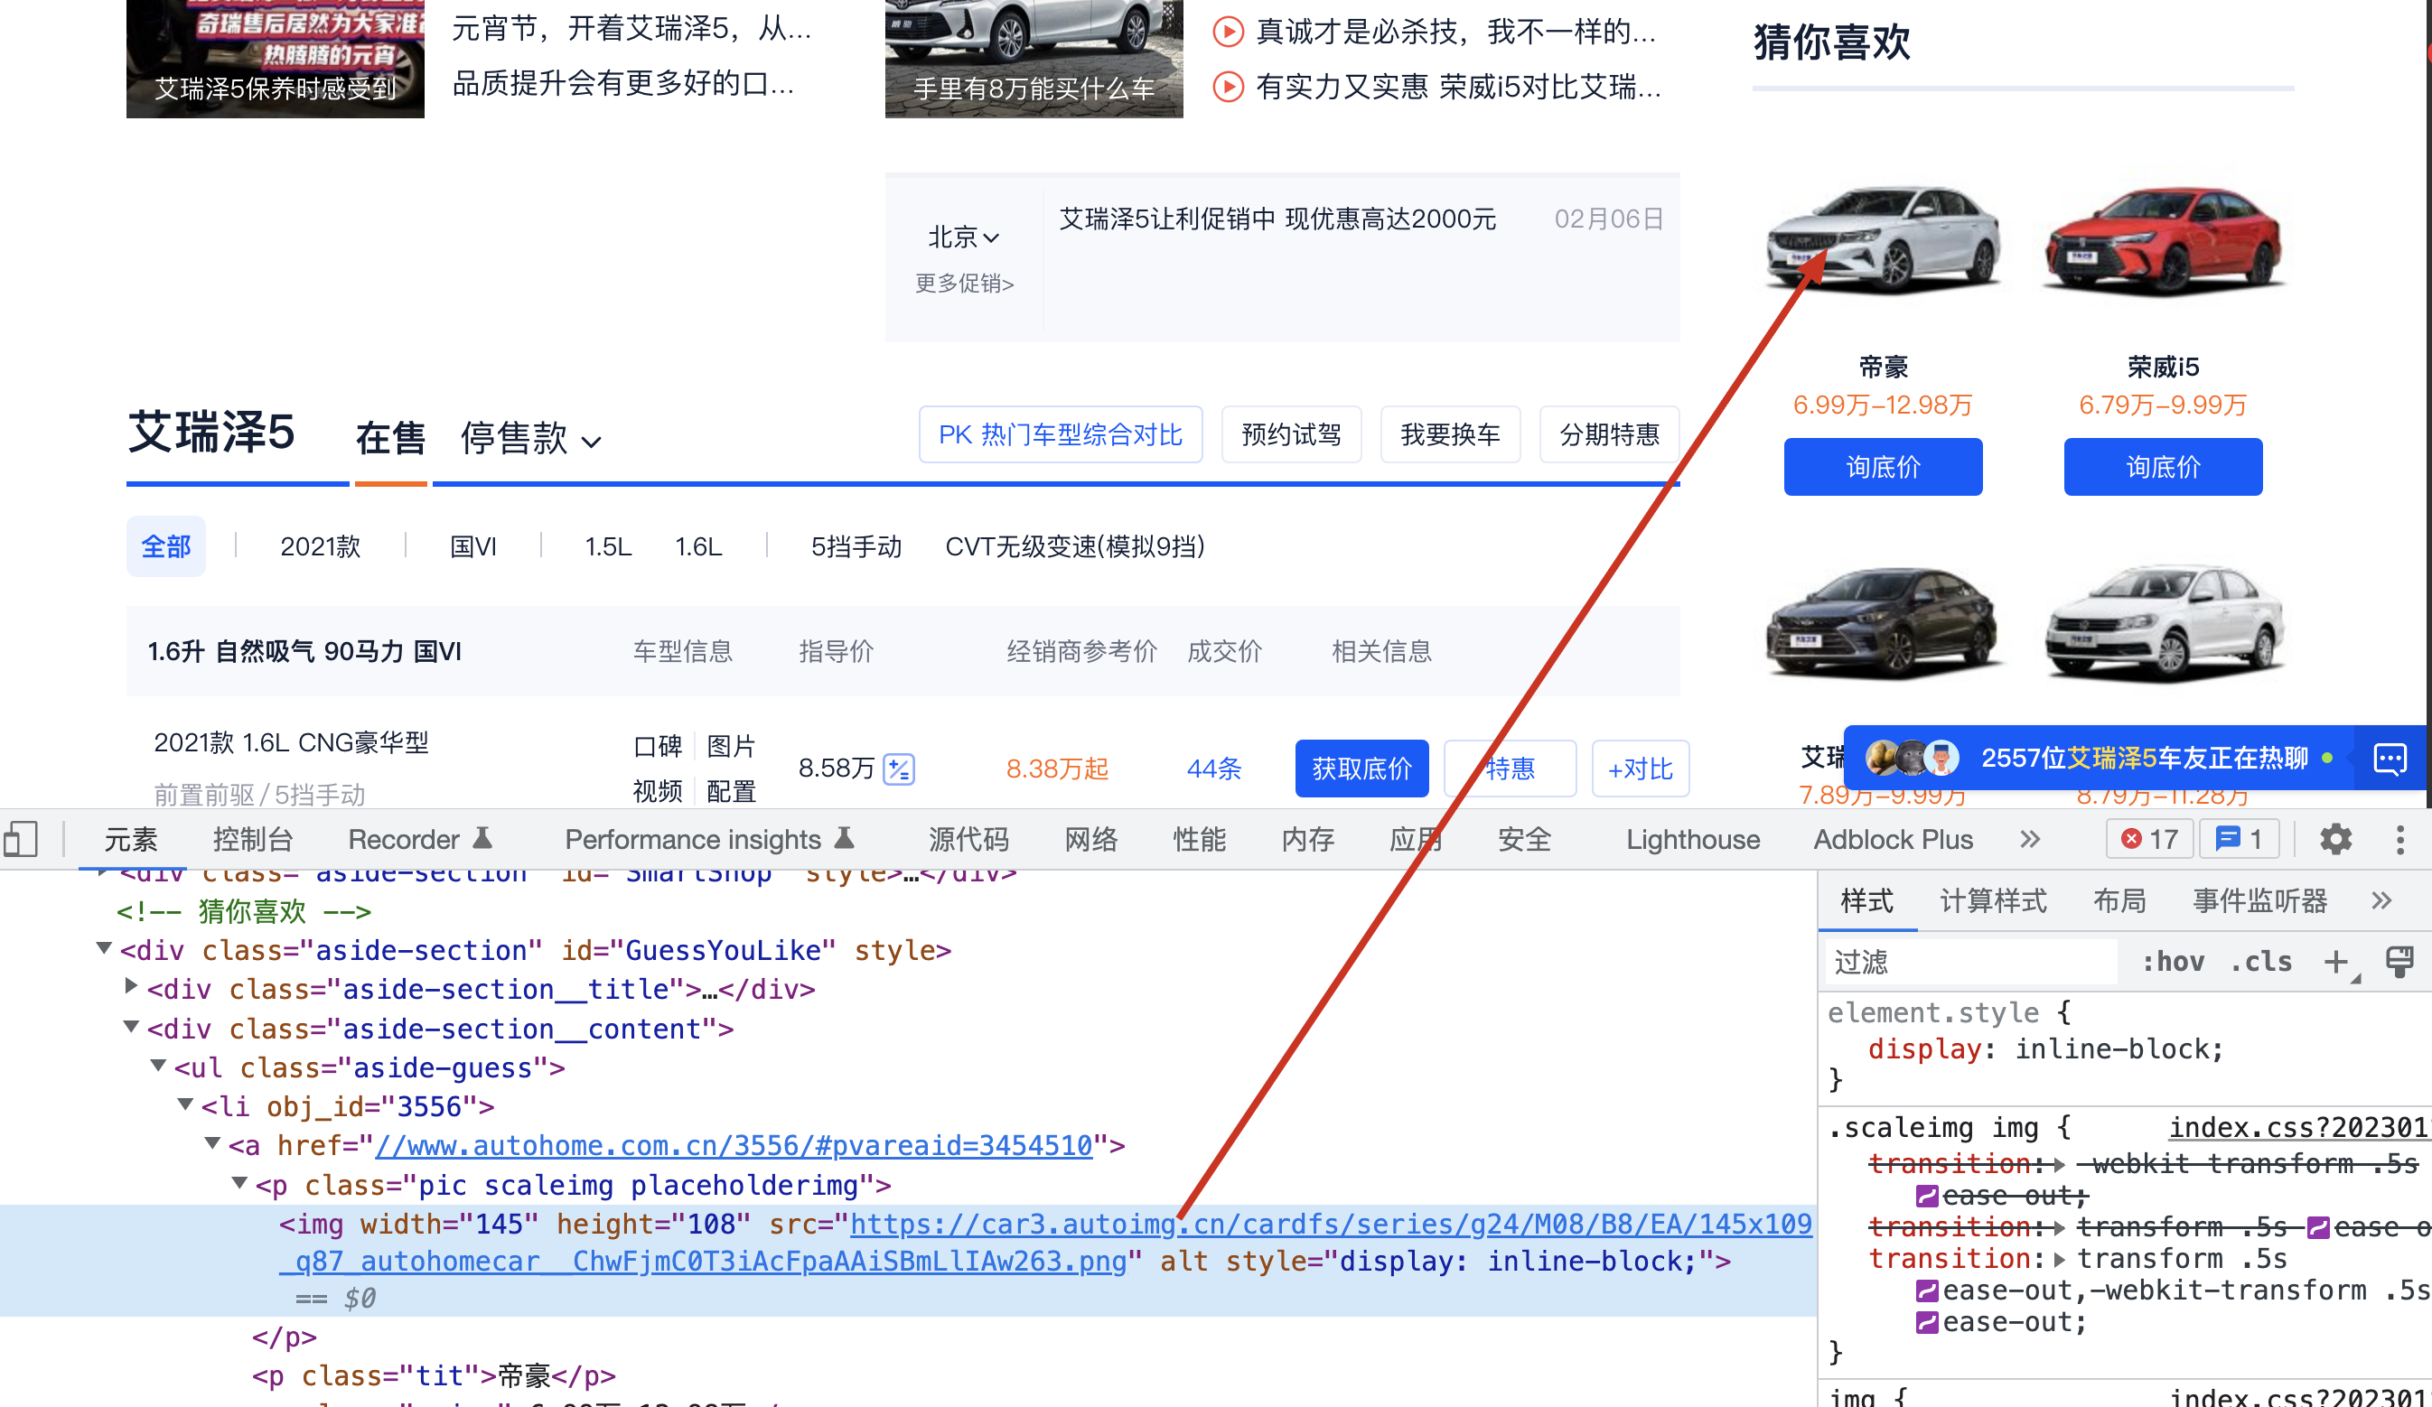Screen dimensions: 2432x1407
Task: Click 询底价 under 荣威i5
Action: tap(2162, 467)
